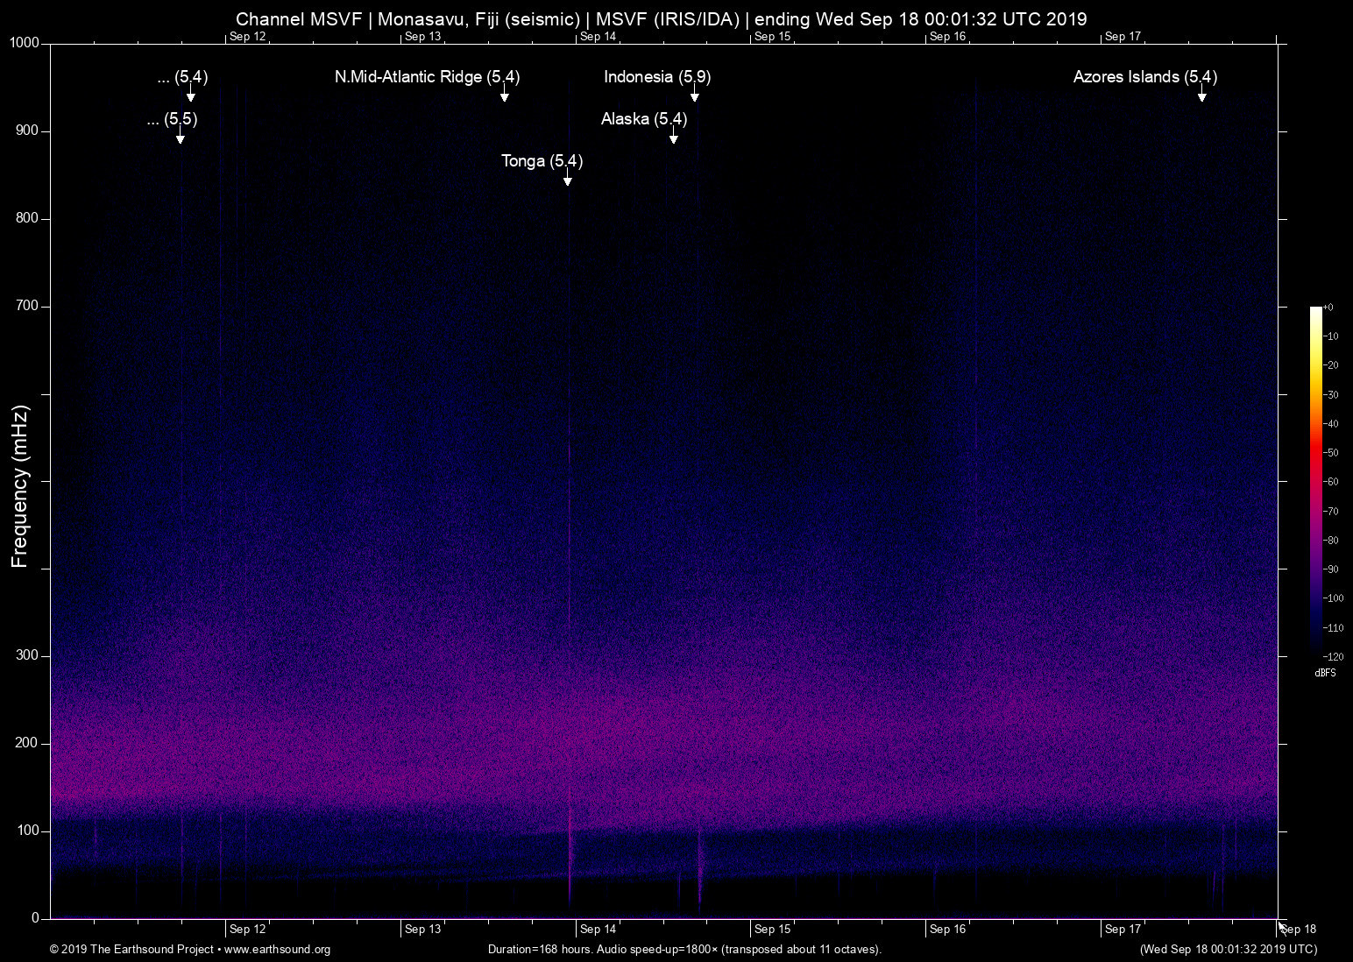Select the Frequency (mHz) axis title
This screenshot has height=962, width=1353.
[18, 482]
